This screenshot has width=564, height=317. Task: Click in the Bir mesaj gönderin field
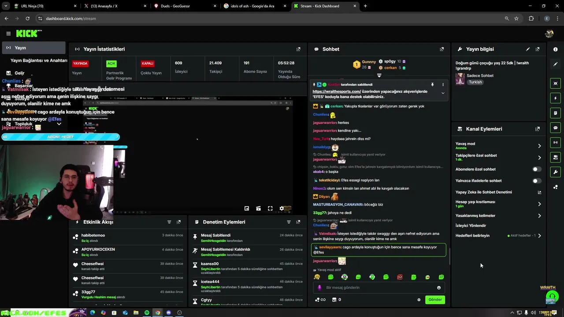(x=379, y=288)
